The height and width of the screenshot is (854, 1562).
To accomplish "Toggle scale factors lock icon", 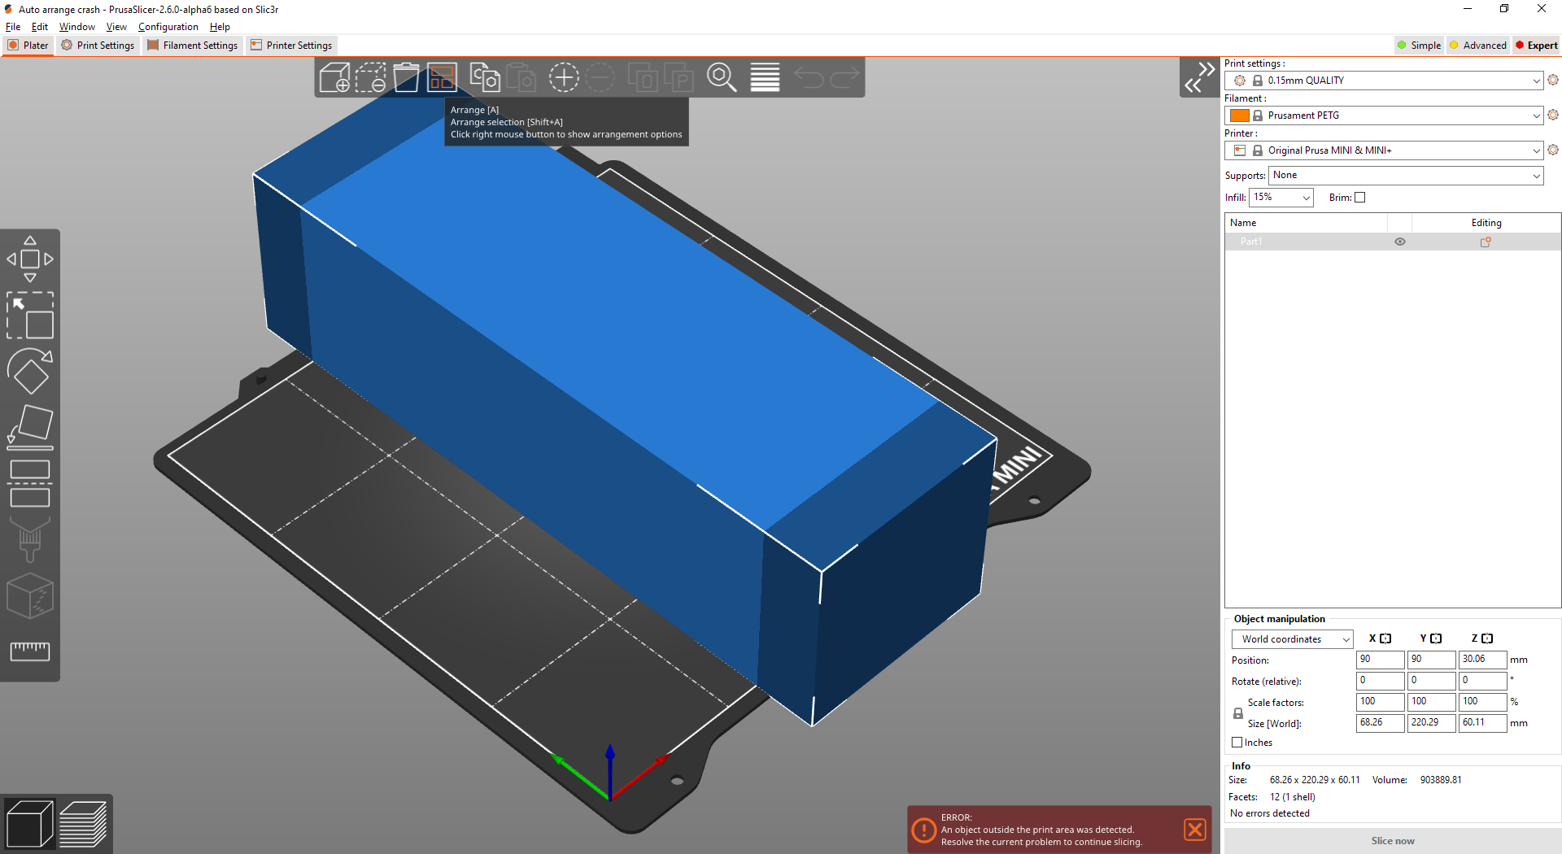I will [x=1238, y=713].
